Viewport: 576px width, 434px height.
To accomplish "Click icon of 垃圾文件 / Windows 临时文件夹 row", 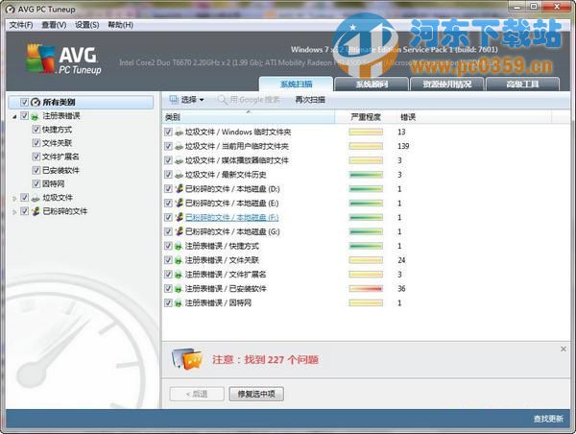I will [x=179, y=132].
